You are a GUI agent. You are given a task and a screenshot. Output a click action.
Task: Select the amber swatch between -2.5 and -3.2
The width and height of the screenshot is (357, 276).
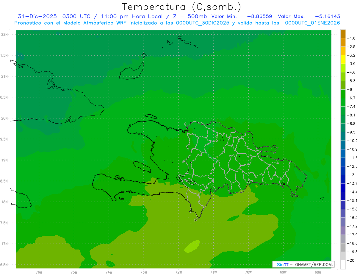[343, 51]
